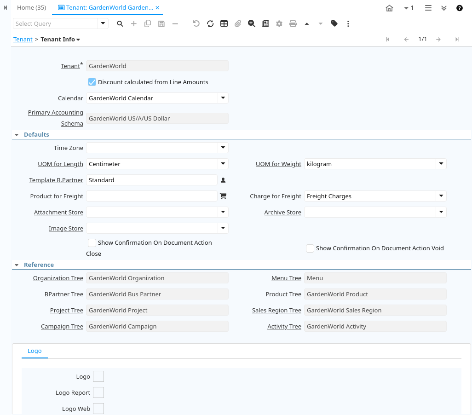The image size is (472, 415).
Task: Open product lookup cart for Product for Freight
Action: point(223,196)
